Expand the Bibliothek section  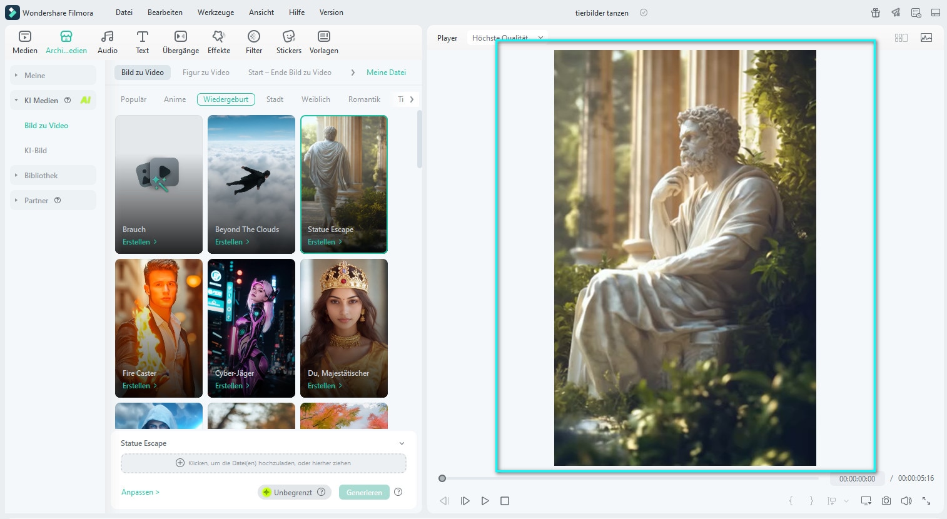click(x=53, y=175)
